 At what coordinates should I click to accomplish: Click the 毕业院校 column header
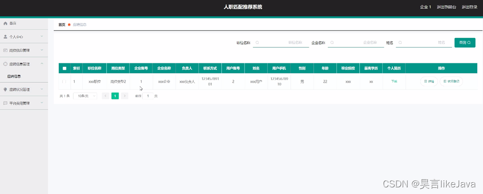coord(348,68)
